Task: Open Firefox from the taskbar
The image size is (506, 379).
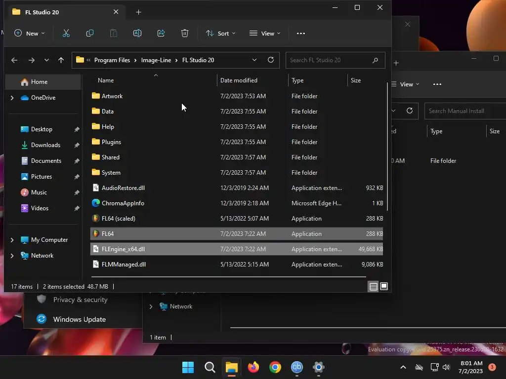Action: (253, 367)
